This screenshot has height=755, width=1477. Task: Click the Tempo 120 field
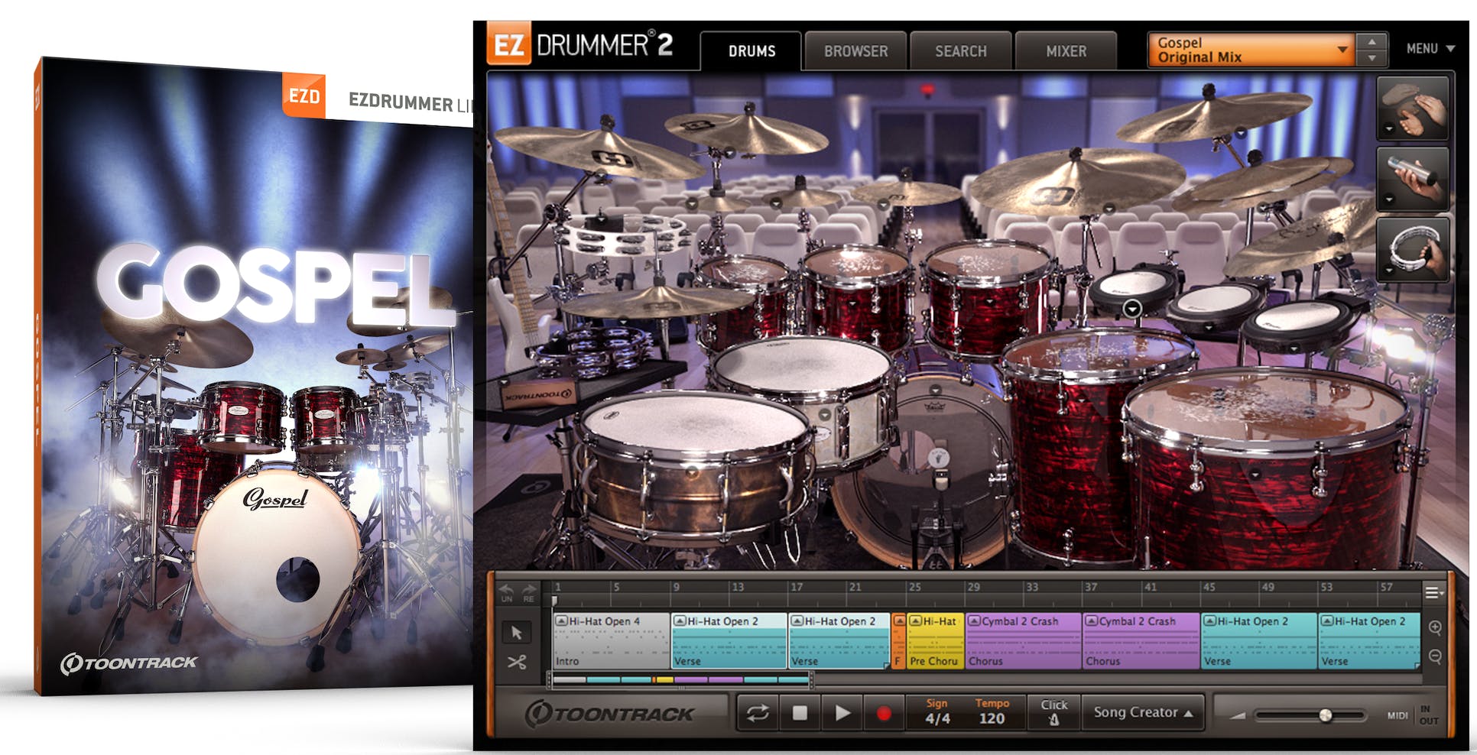click(x=992, y=712)
